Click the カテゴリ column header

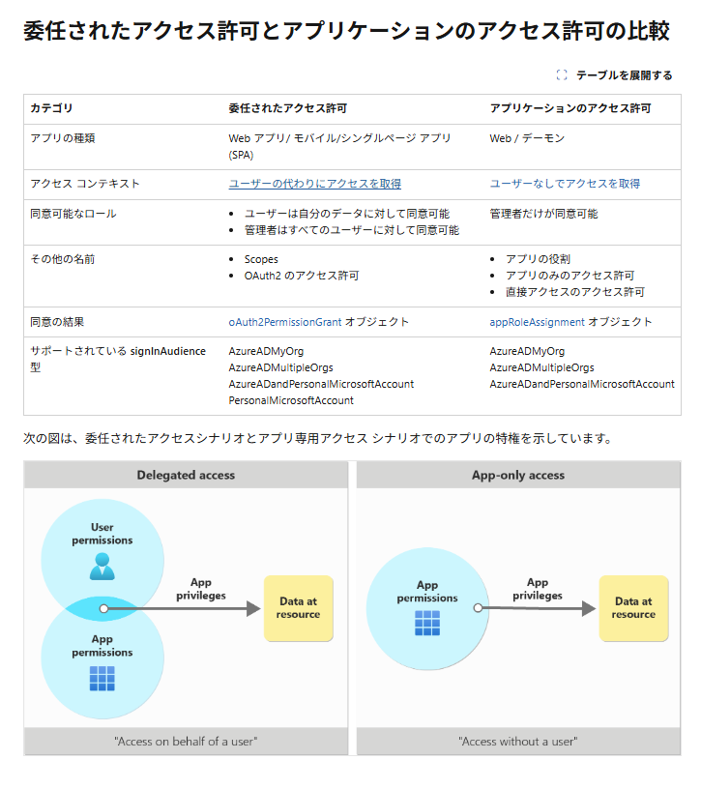[51, 108]
